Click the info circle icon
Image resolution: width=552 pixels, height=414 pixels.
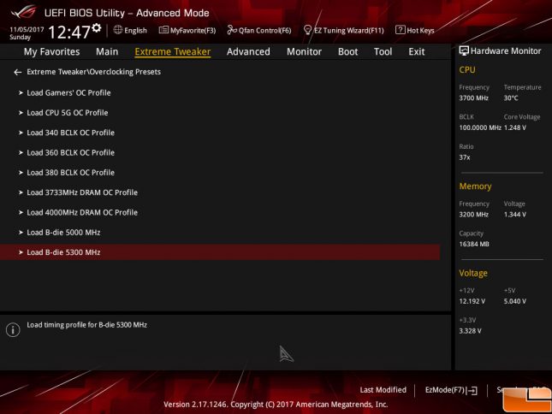[x=13, y=330]
